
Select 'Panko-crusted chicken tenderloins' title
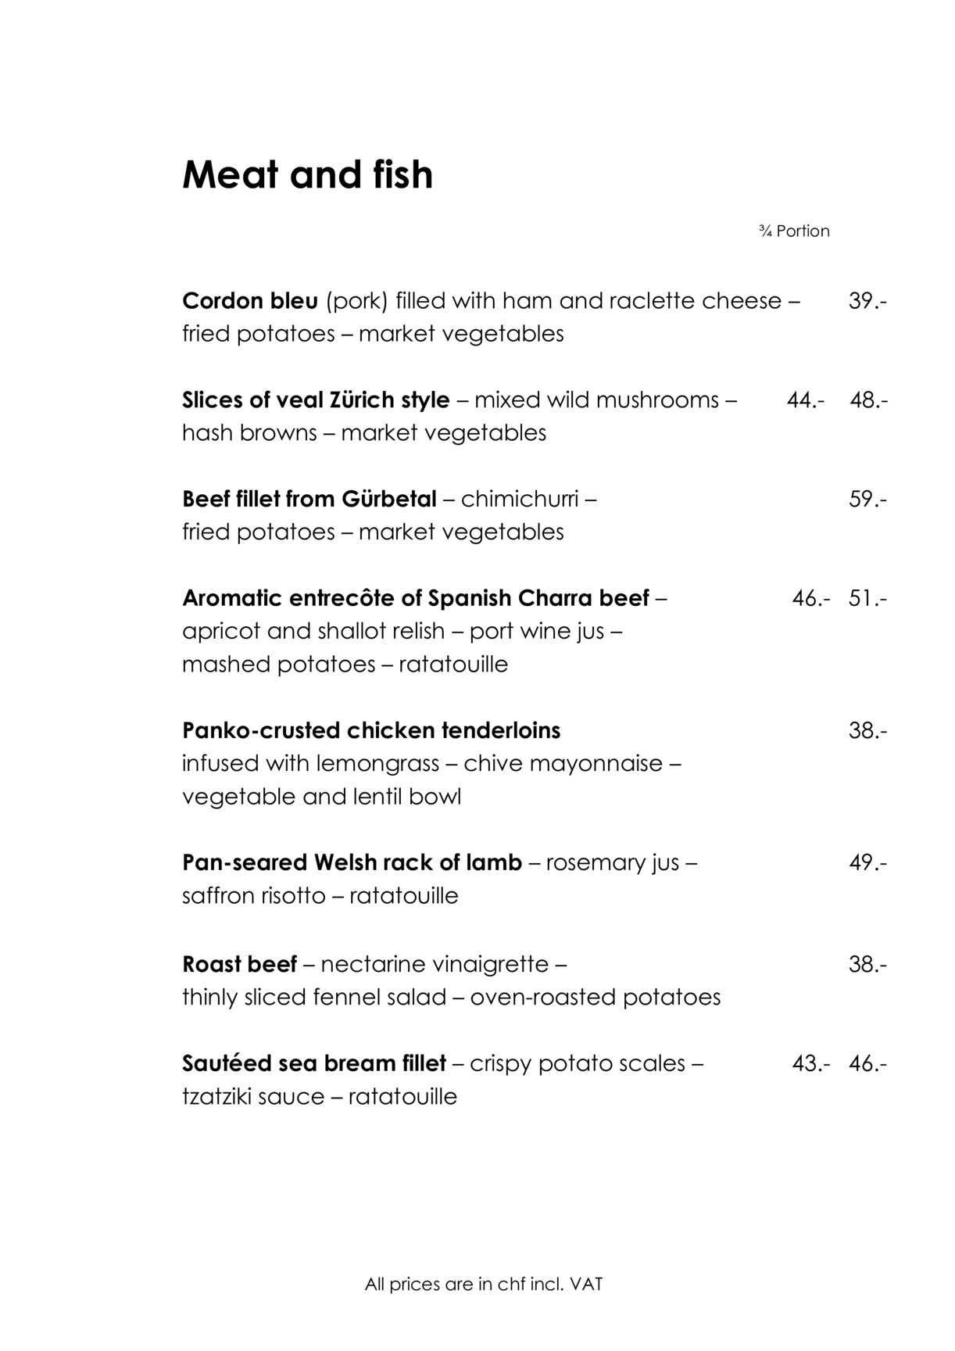371,730
